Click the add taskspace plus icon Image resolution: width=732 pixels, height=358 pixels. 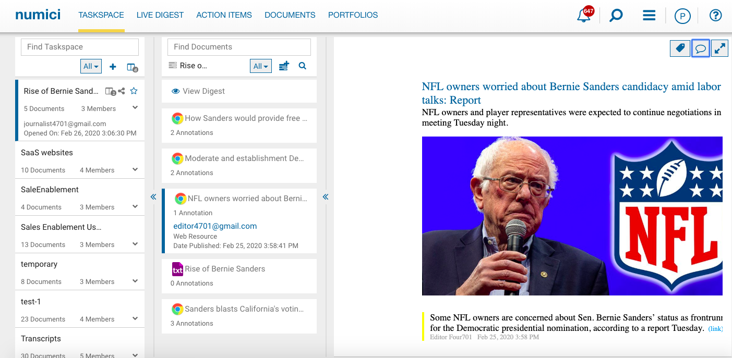pyautogui.click(x=113, y=66)
